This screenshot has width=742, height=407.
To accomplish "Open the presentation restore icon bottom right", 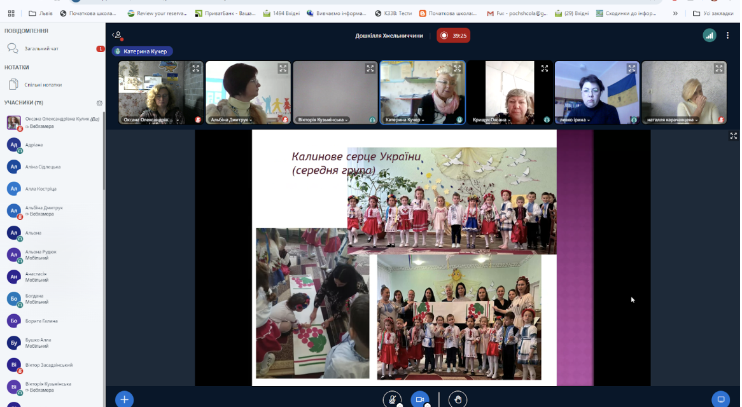I will pyautogui.click(x=721, y=399).
